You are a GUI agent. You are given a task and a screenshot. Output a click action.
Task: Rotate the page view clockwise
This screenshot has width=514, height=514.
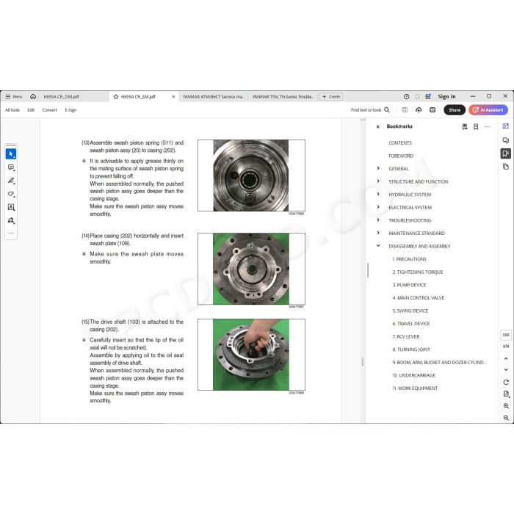tap(506, 383)
